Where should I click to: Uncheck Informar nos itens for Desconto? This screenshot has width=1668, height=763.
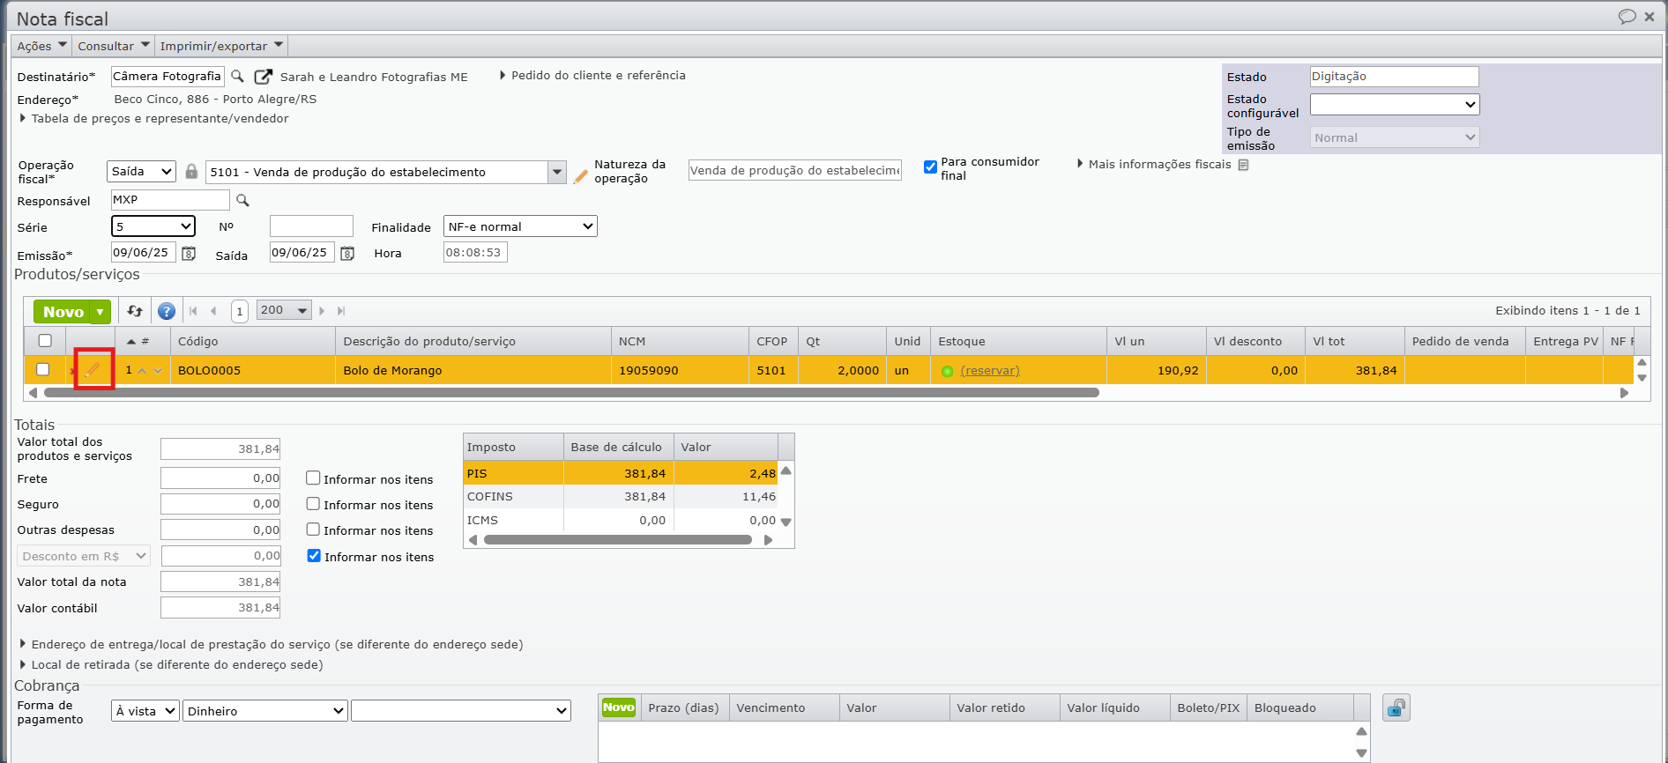point(314,555)
